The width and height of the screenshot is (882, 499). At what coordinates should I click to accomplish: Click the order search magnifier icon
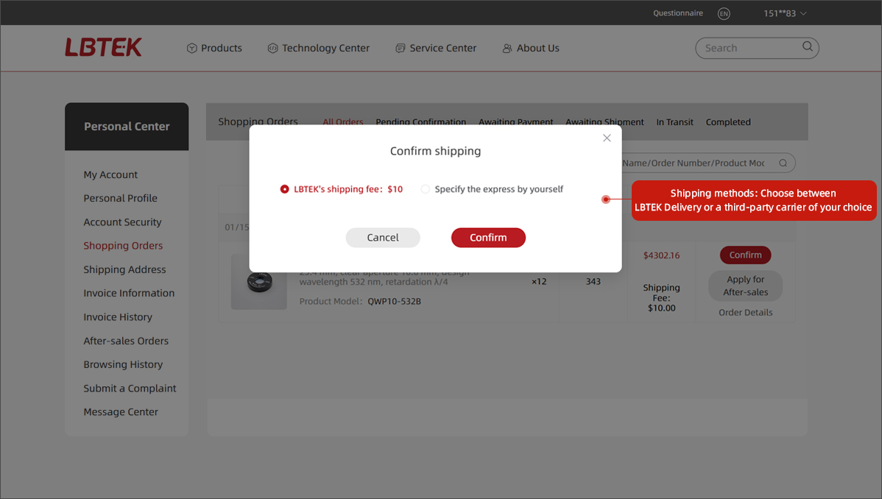tap(783, 163)
